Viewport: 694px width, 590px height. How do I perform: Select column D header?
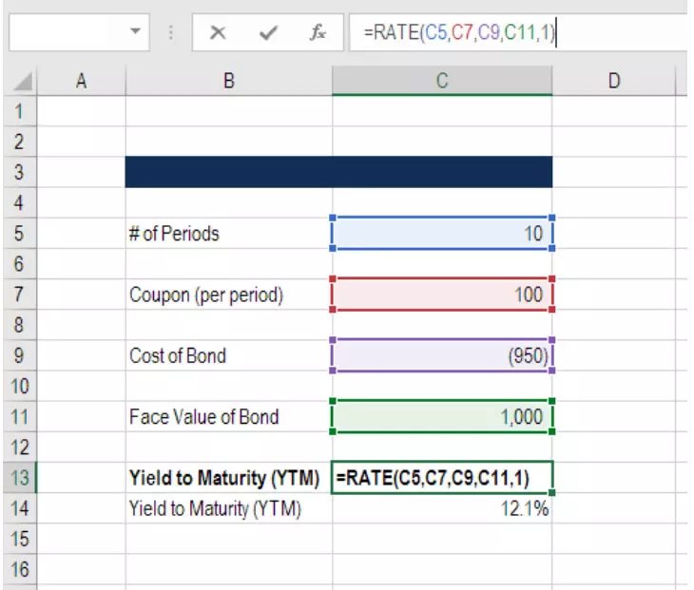coord(614,81)
